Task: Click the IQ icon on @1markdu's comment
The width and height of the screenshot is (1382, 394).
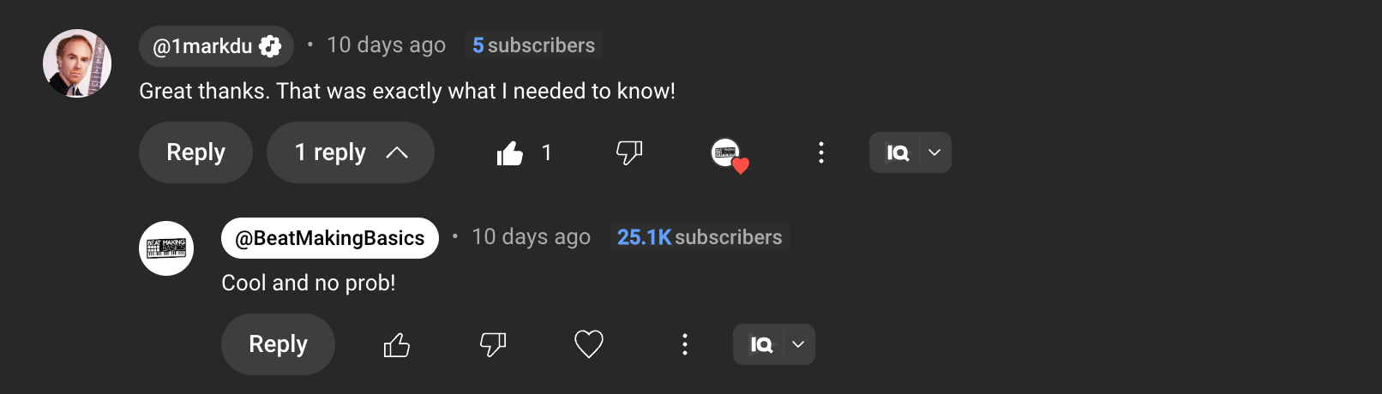Action: click(897, 152)
